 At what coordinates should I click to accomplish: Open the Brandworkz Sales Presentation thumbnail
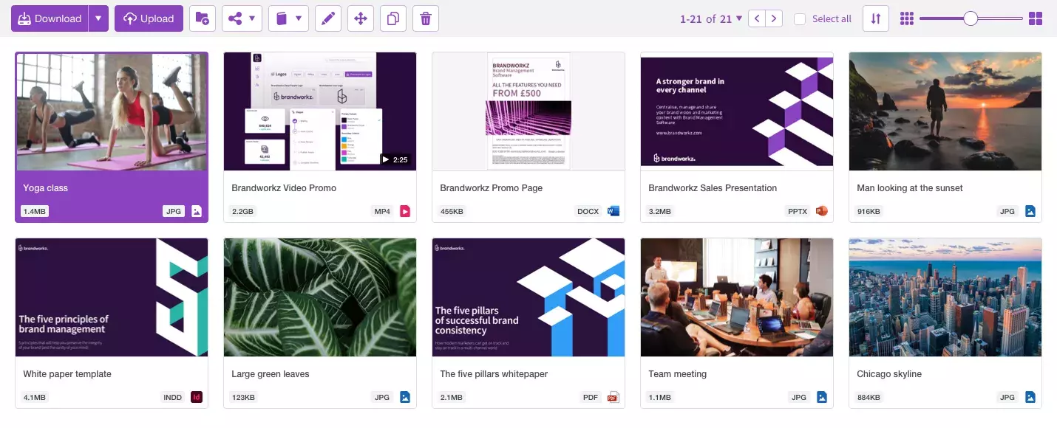point(737,111)
